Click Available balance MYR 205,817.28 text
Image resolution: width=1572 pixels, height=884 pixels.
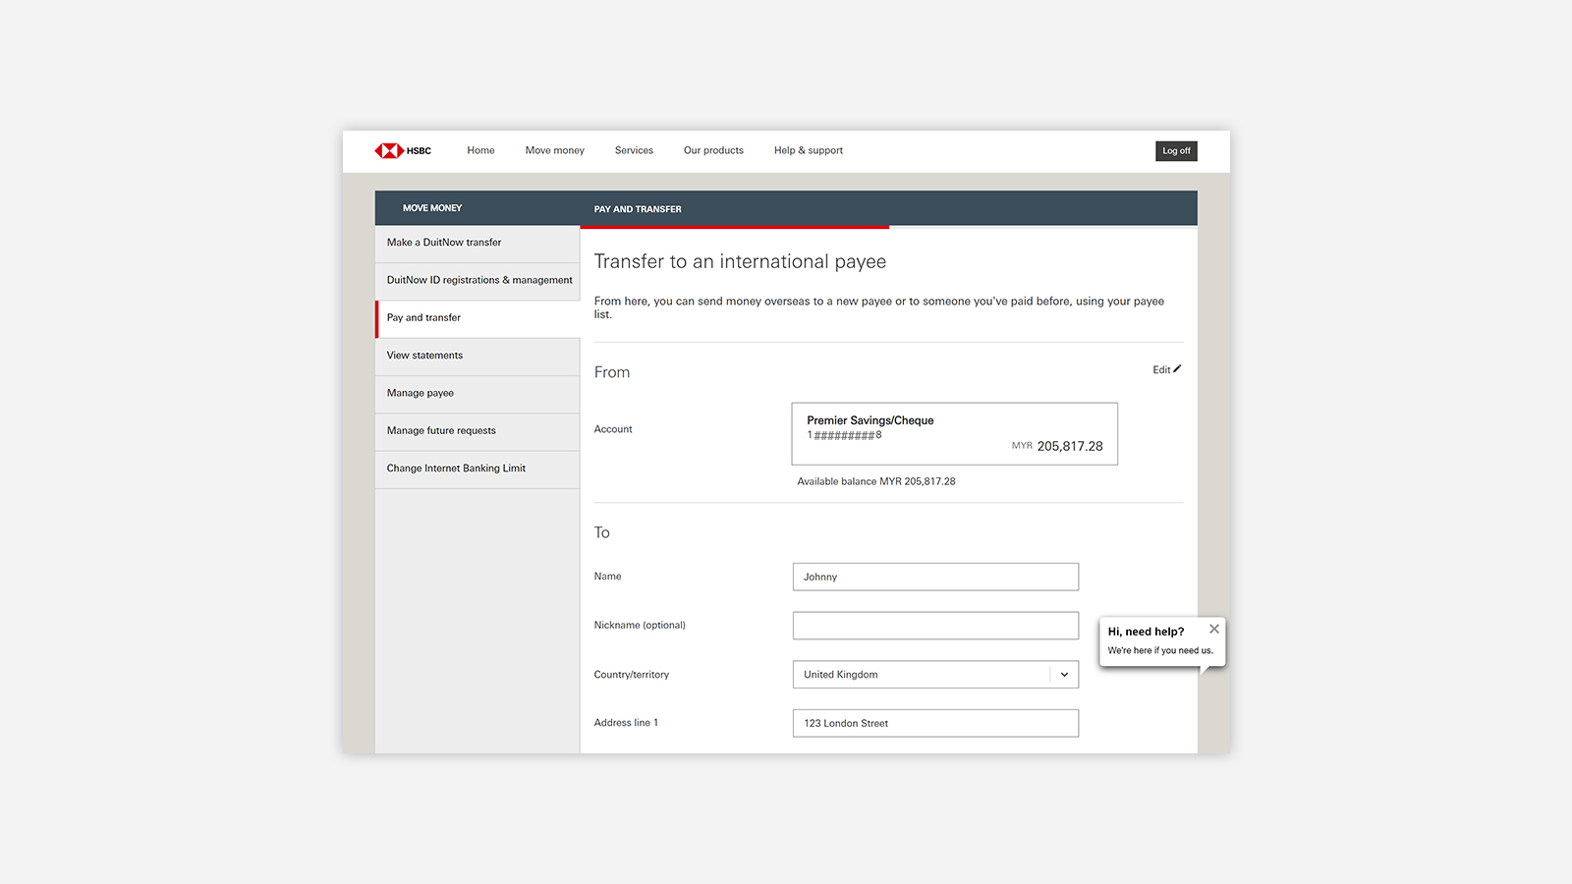[876, 481]
